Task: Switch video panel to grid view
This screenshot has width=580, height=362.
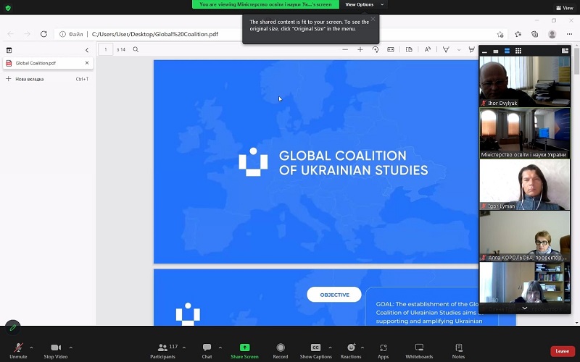Action: tap(518, 51)
